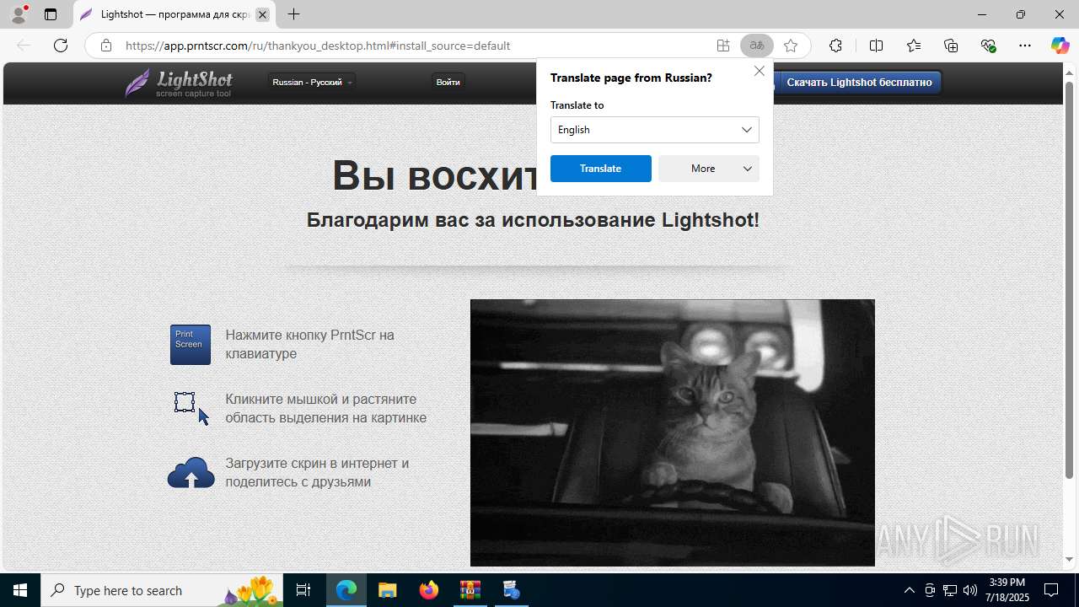
Task: Open WinRAR from taskbar
Action: click(x=470, y=590)
